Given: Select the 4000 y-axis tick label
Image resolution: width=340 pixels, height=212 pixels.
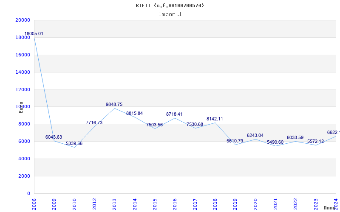Looking at the screenshot, I should 24,159.
